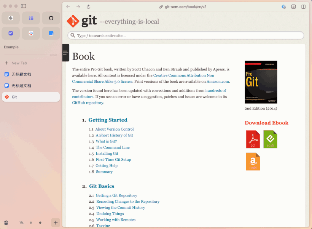312x229 pixels.
Task: Open the GitHub repository link
Action: [x=88, y=102]
